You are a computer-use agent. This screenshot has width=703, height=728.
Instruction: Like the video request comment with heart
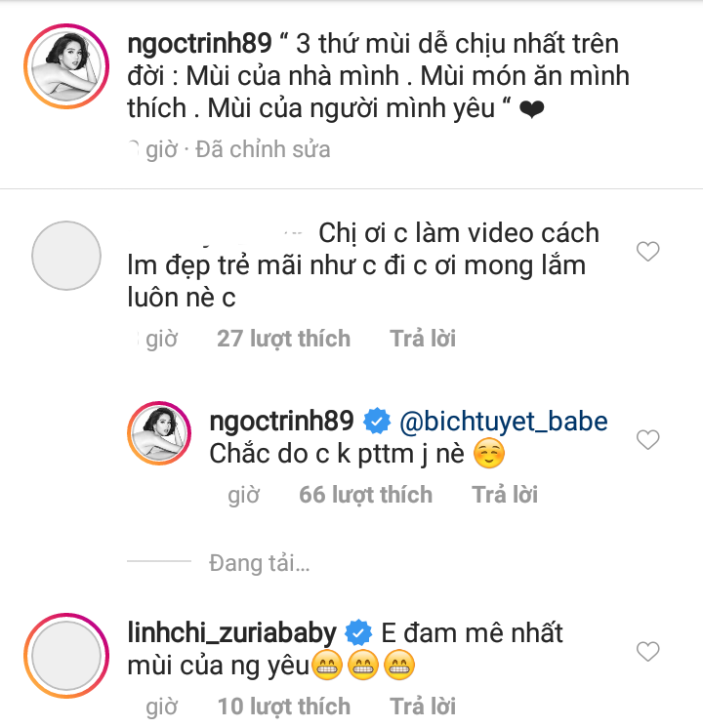pyautogui.click(x=647, y=253)
